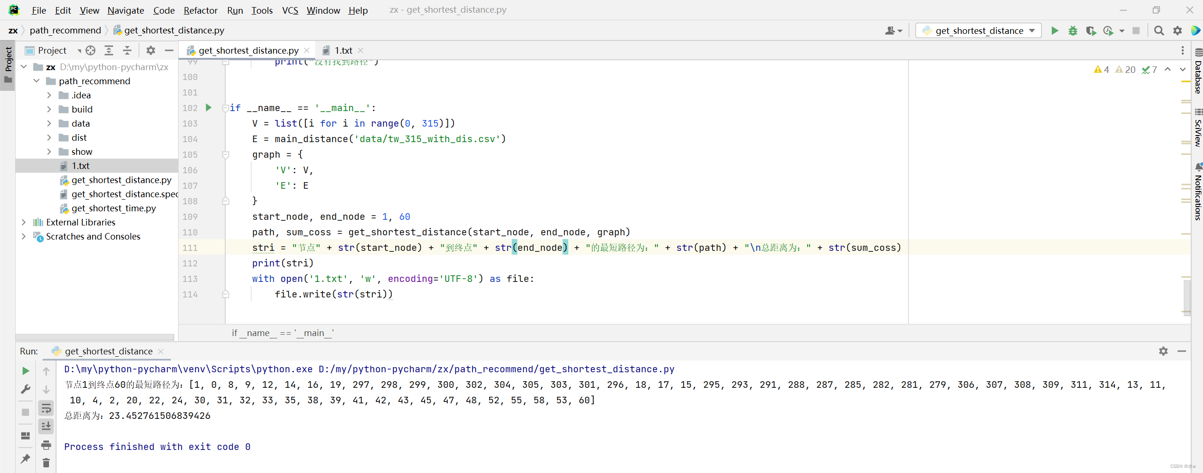Open the Navigate menu
Screen dimensions: 1203x473
coord(126,10)
